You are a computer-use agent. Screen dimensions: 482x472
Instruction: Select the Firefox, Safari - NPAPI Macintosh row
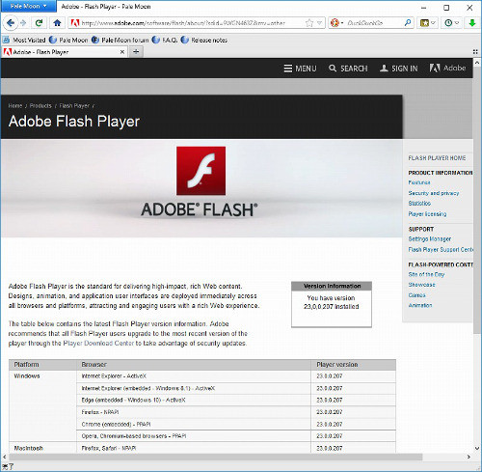tap(236, 448)
